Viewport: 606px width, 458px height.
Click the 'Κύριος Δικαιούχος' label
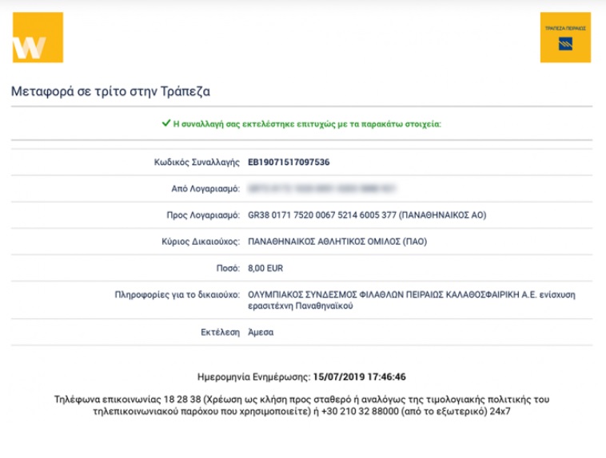[201, 241]
